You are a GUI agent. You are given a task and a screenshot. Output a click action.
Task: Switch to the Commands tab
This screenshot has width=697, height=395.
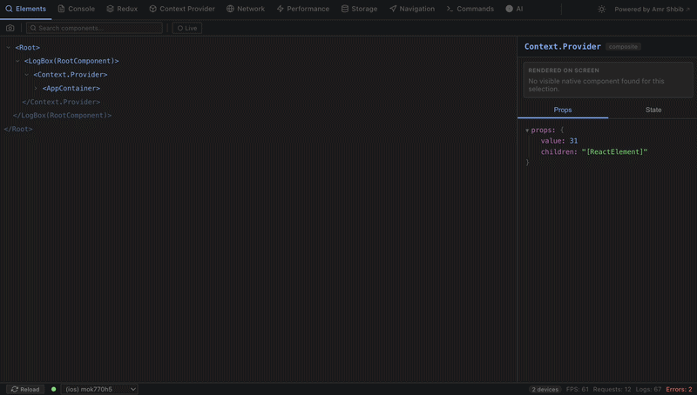[x=470, y=9]
